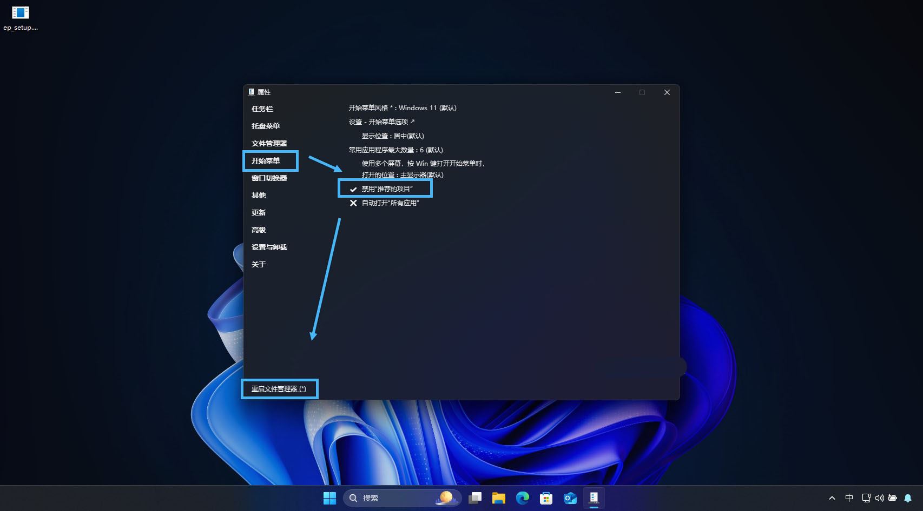923x511 pixels.
Task: Launch Microsoft Edge from the taskbar
Action: [x=522, y=498]
